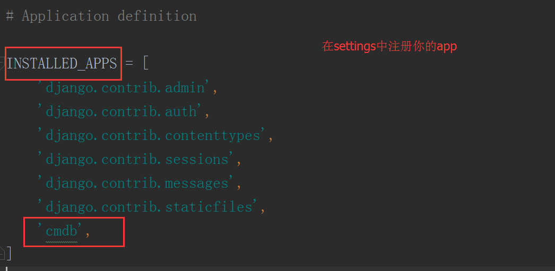Click the '# Application definition' comment

click(101, 16)
